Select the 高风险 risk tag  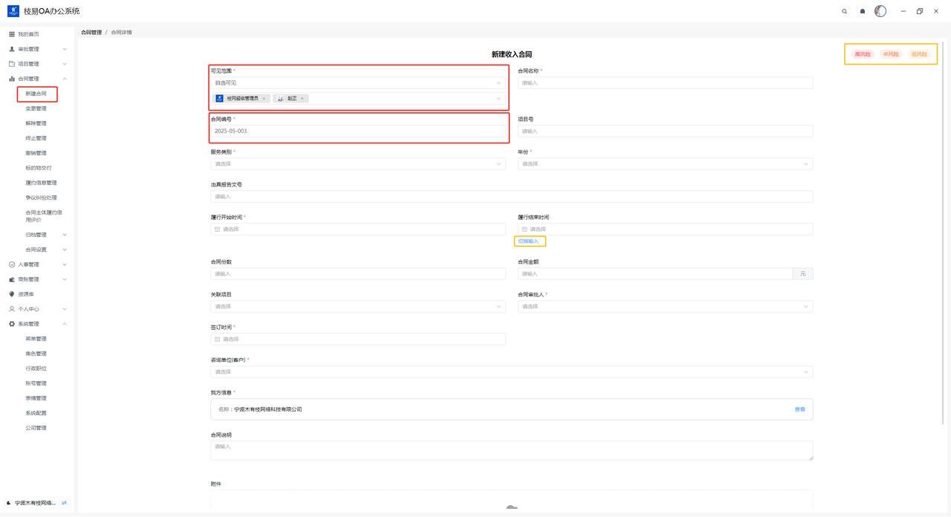863,54
